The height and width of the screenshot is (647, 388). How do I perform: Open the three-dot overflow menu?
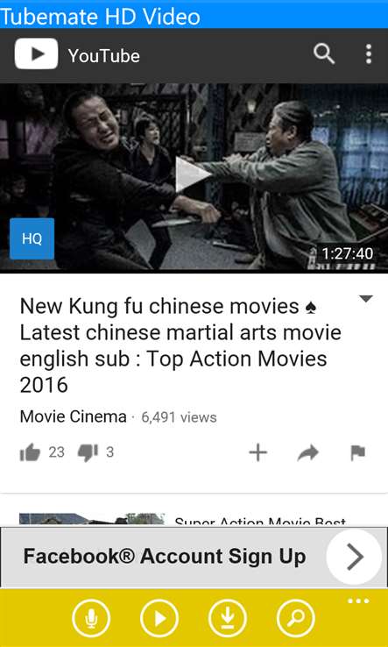click(368, 54)
